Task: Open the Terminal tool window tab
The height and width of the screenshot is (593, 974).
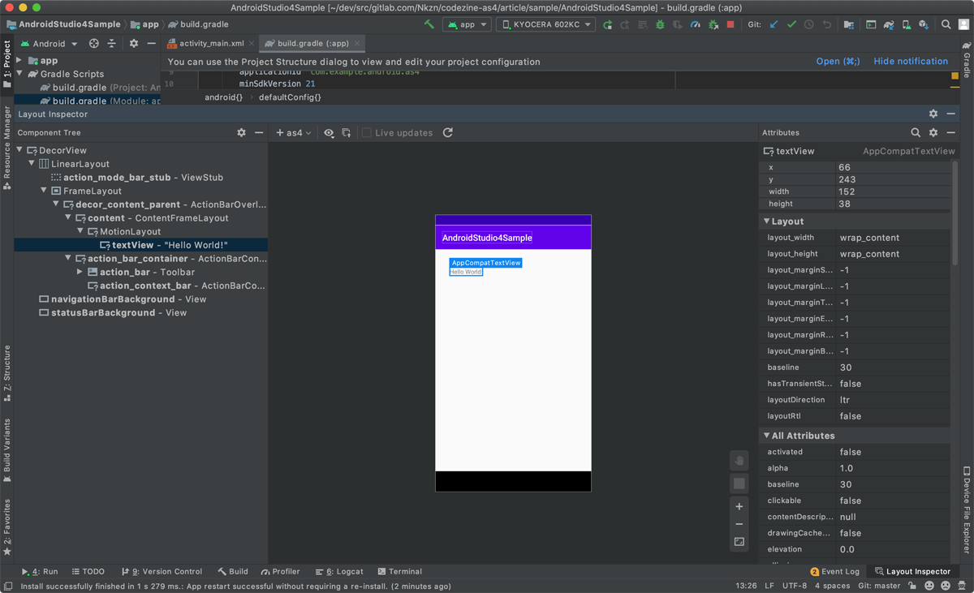Action: click(x=399, y=571)
